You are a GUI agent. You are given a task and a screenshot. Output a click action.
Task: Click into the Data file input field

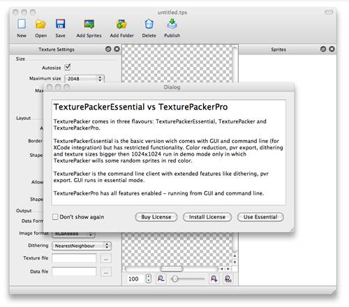(x=74, y=271)
